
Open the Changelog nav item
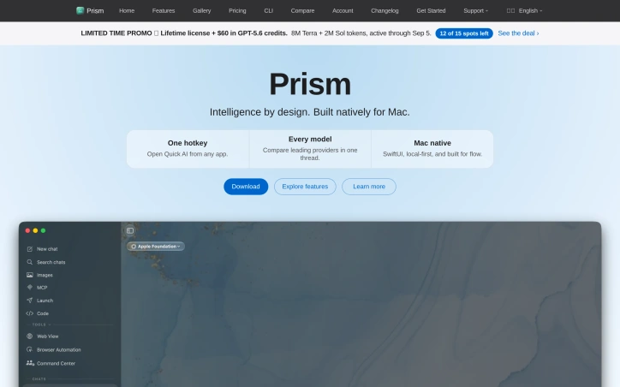[x=385, y=10]
